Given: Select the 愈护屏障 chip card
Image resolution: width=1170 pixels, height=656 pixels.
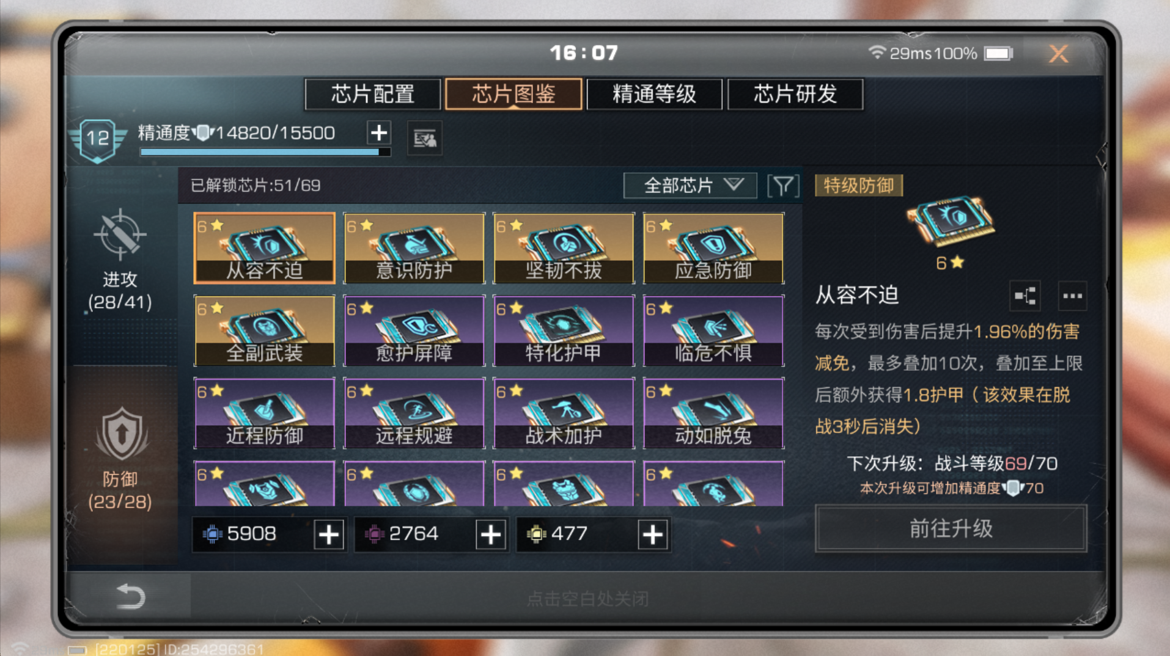Looking at the screenshot, I should (x=414, y=330).
